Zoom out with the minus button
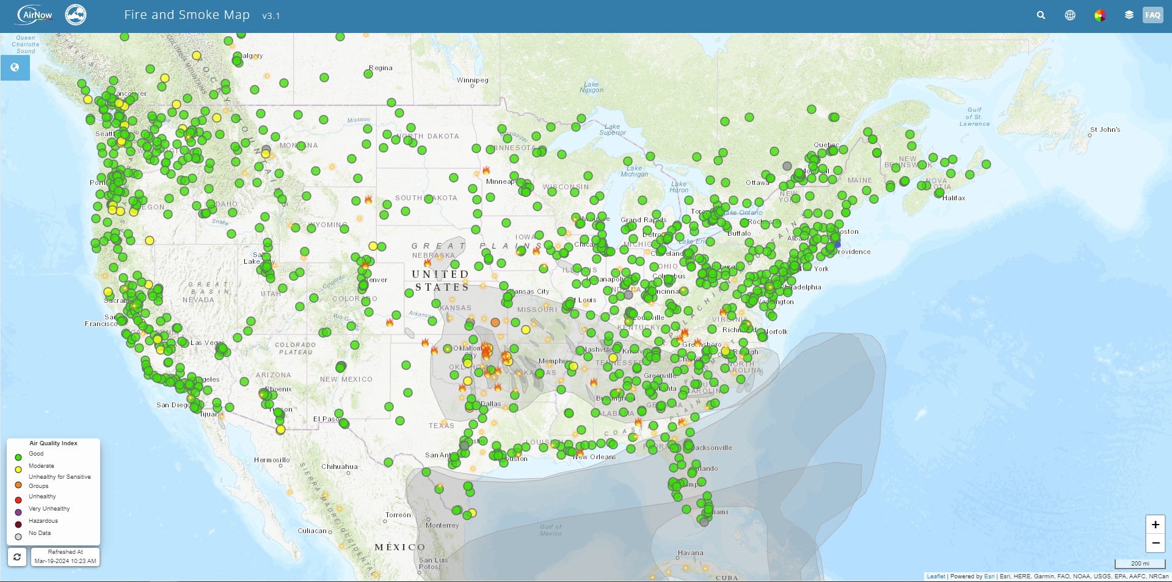Screen dimensions: 1172x582 pyautogui.click(x=1155, y=543)
